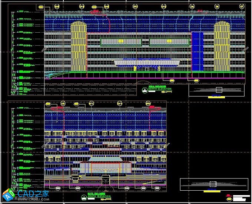Select the leftmost grid bubble above south elevation
The image size is (252, 204).
coord(63,103)
